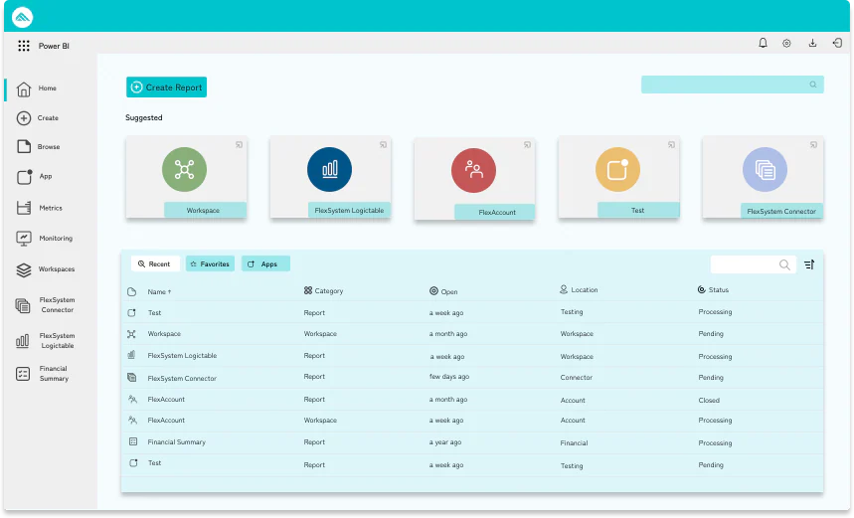Screen dimensions: 854x518
Task: Click 'a year ago' cell
Action: (x=445, y=442)
